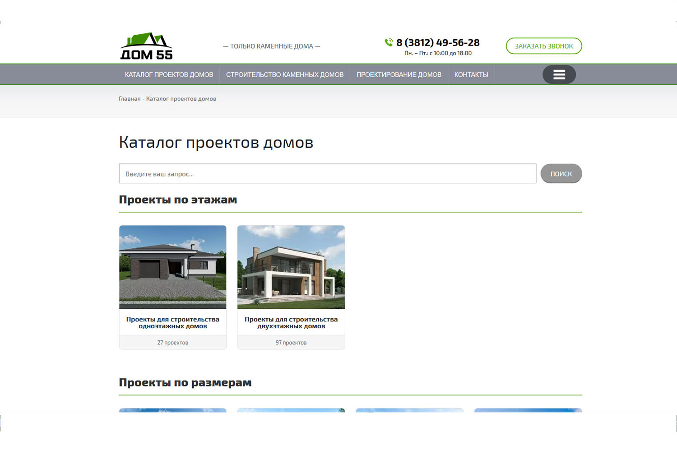Image resolution: width=677 pixels, height=451 pixels.
Task: Focus the Введите ваш запрос search field
Action: coord(327,174)
